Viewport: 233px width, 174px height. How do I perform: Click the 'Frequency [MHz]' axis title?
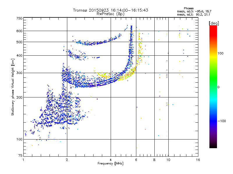[110, 164]
